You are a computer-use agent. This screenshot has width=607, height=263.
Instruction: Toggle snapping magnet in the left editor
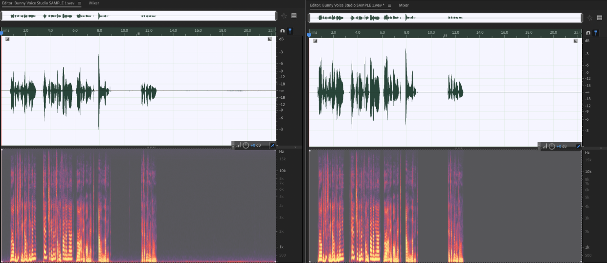click(282, 31)
